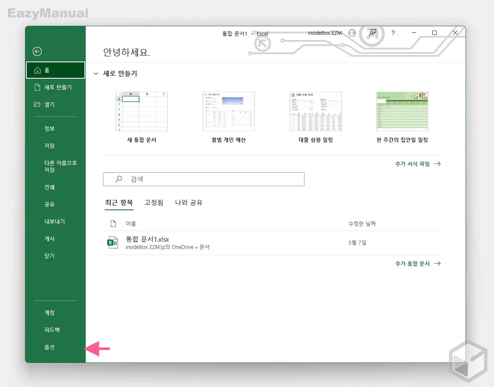494x387 pixels.
Task: Click the Excel workbook icon beside 통합 문서1.xlsx
Action: point(112,243)
